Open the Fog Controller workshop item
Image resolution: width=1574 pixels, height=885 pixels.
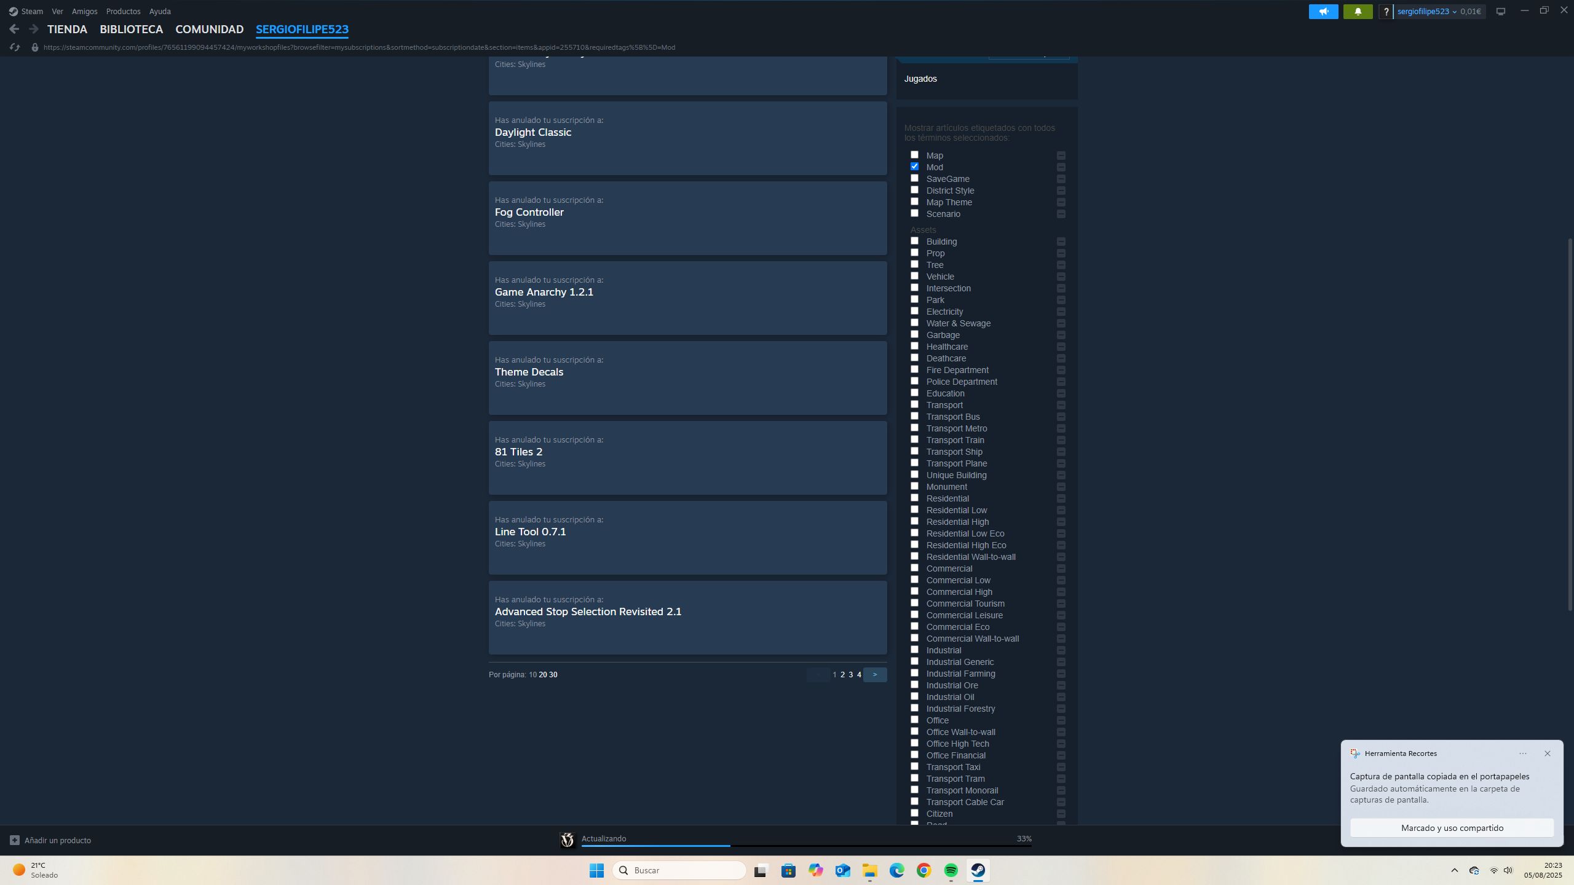[x=529, y=212]
